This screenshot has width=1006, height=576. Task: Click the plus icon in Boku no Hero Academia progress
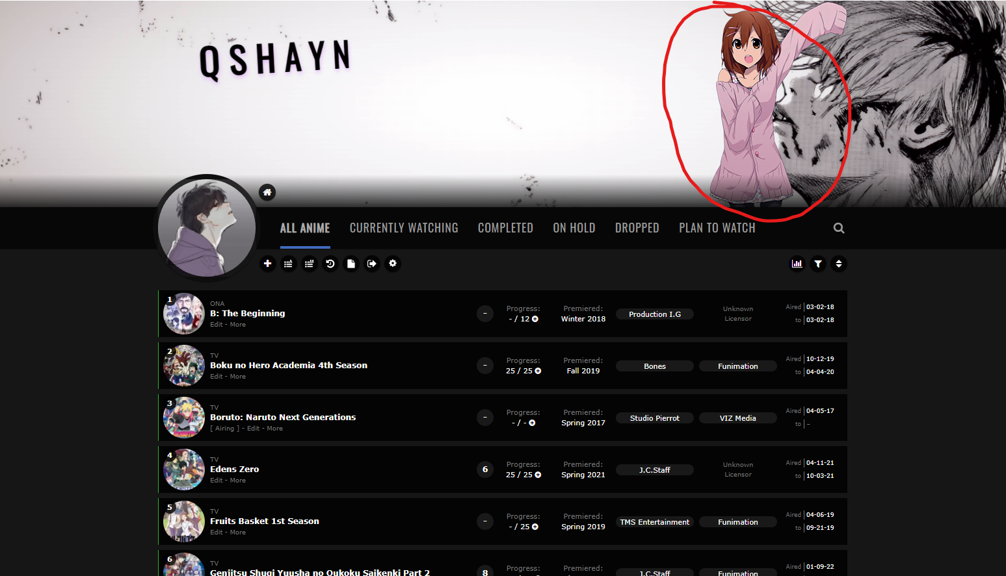pyautogui.click(x=538, y=371)
